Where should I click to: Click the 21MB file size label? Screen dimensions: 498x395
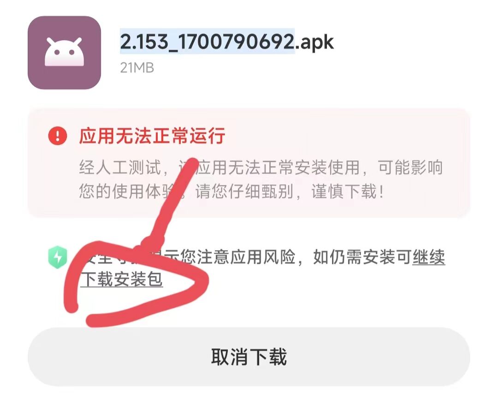coord(137,68)
